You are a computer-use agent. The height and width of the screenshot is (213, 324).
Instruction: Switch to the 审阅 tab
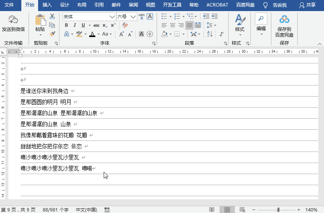(133, 5)
